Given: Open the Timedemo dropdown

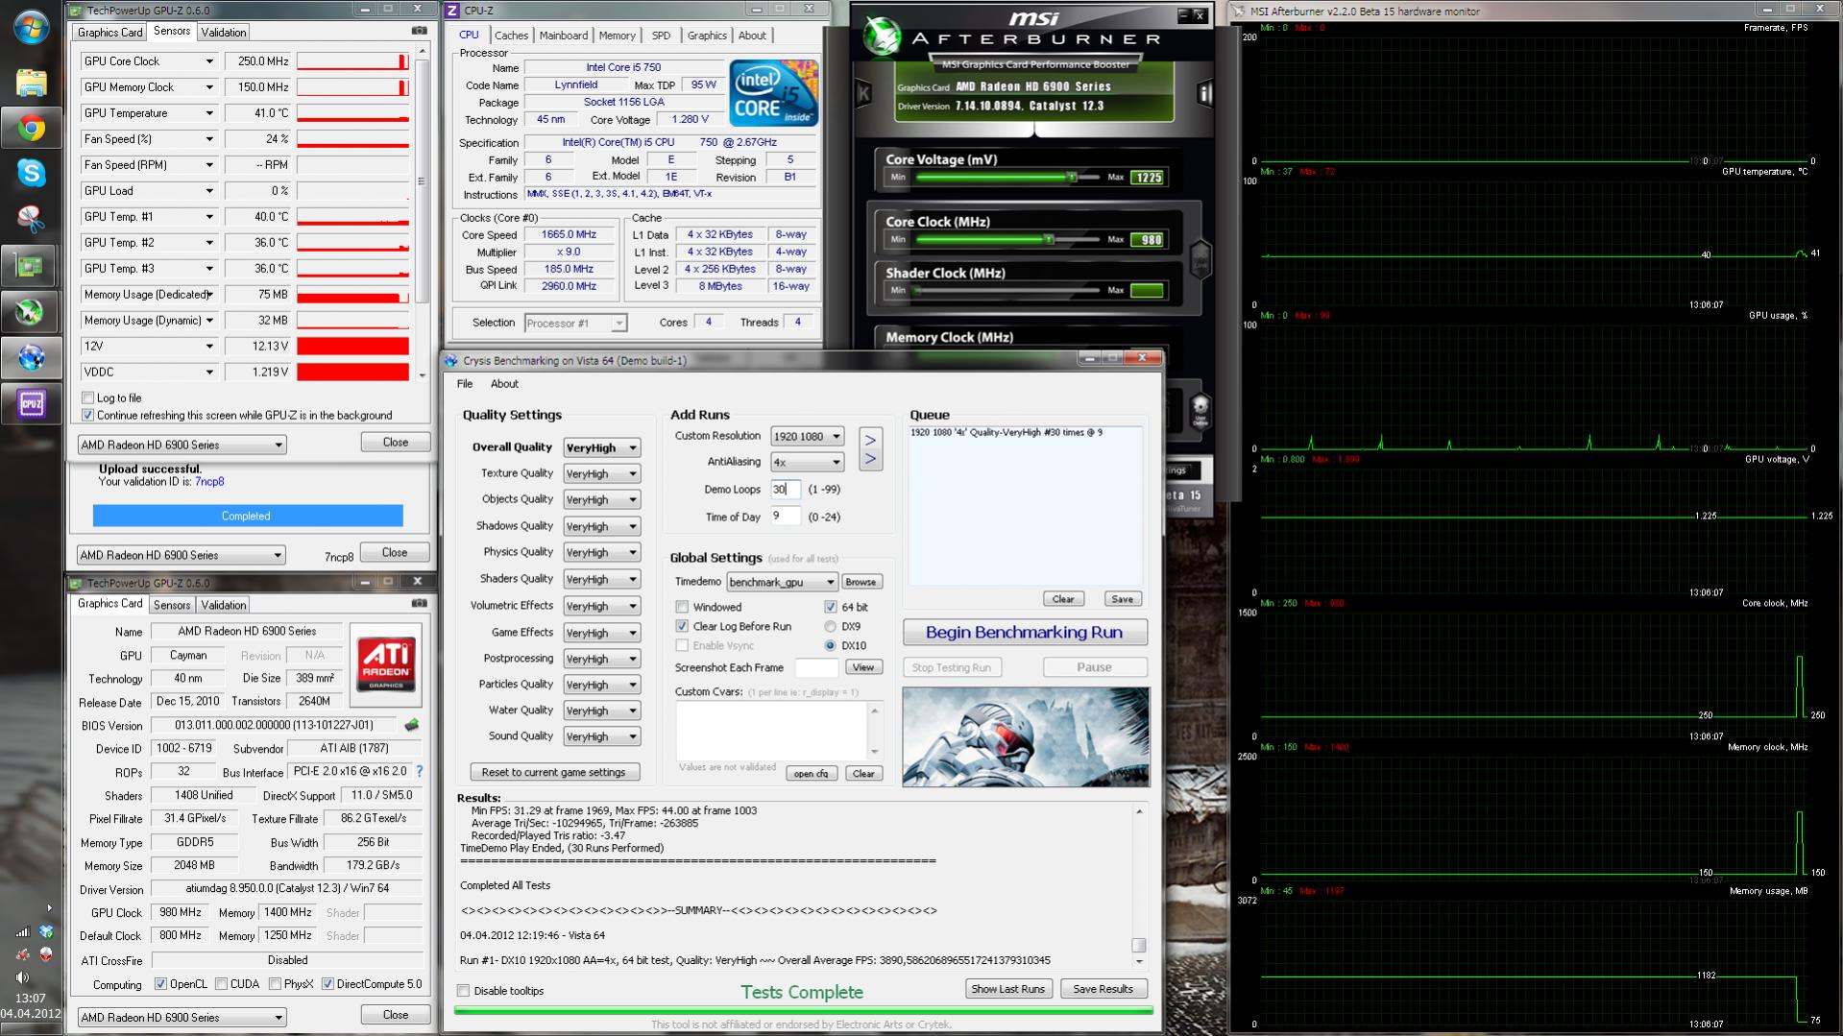Looking at the screenshot, I should [782, 582].
